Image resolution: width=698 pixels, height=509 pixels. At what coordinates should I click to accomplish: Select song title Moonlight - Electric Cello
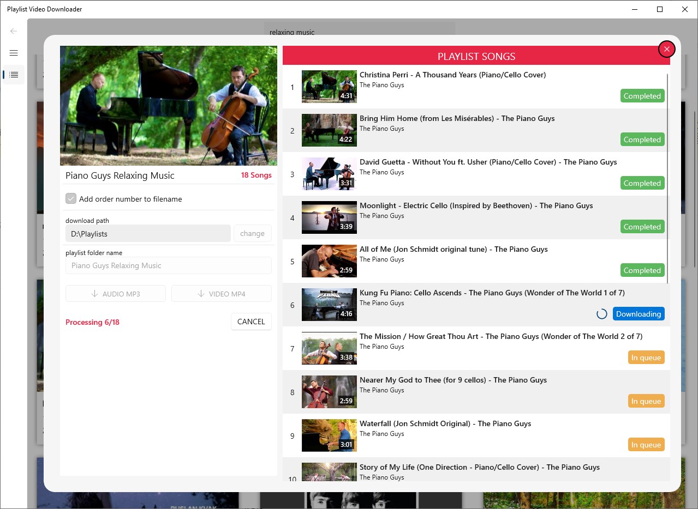click(x=476, y=205)
